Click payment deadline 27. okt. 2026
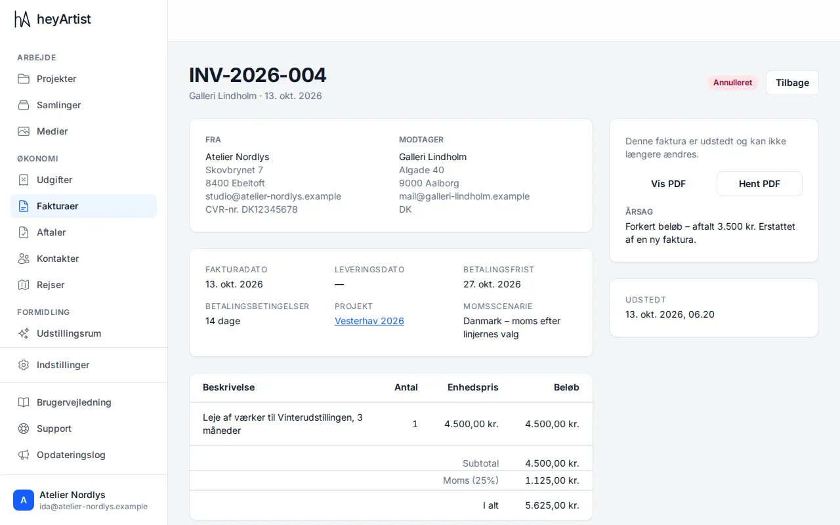This screenshot has width=840, height=525. click(x=492, y=284)
